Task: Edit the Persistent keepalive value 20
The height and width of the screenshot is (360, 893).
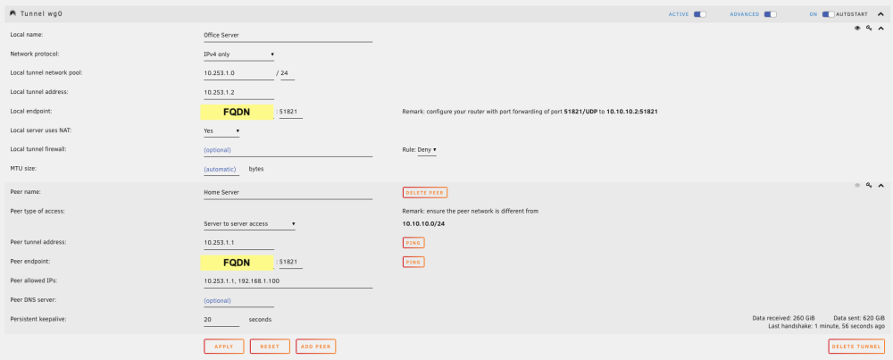Action: pyautogui.click(x=221, y=320)
